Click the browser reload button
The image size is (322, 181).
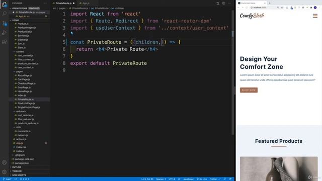247,8
